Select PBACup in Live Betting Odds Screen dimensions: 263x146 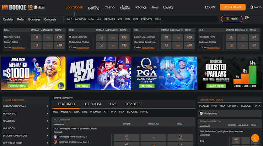[x=204, y=106]
